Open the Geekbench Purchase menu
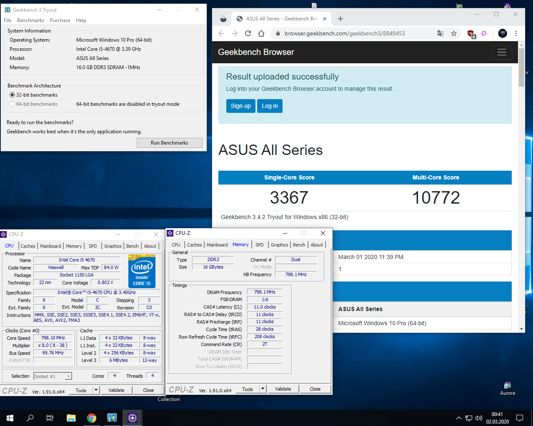 [60, 20]
